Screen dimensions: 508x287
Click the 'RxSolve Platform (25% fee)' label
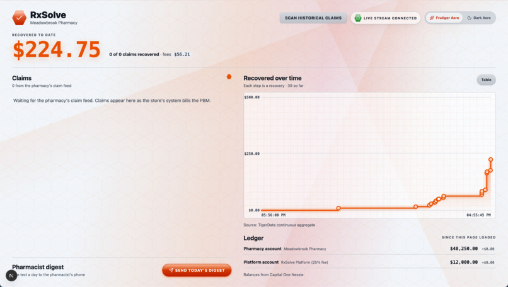click(304, 262)
